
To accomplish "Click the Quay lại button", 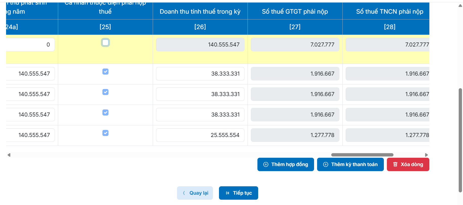I will pyautogui.click(x=195, y=193).
